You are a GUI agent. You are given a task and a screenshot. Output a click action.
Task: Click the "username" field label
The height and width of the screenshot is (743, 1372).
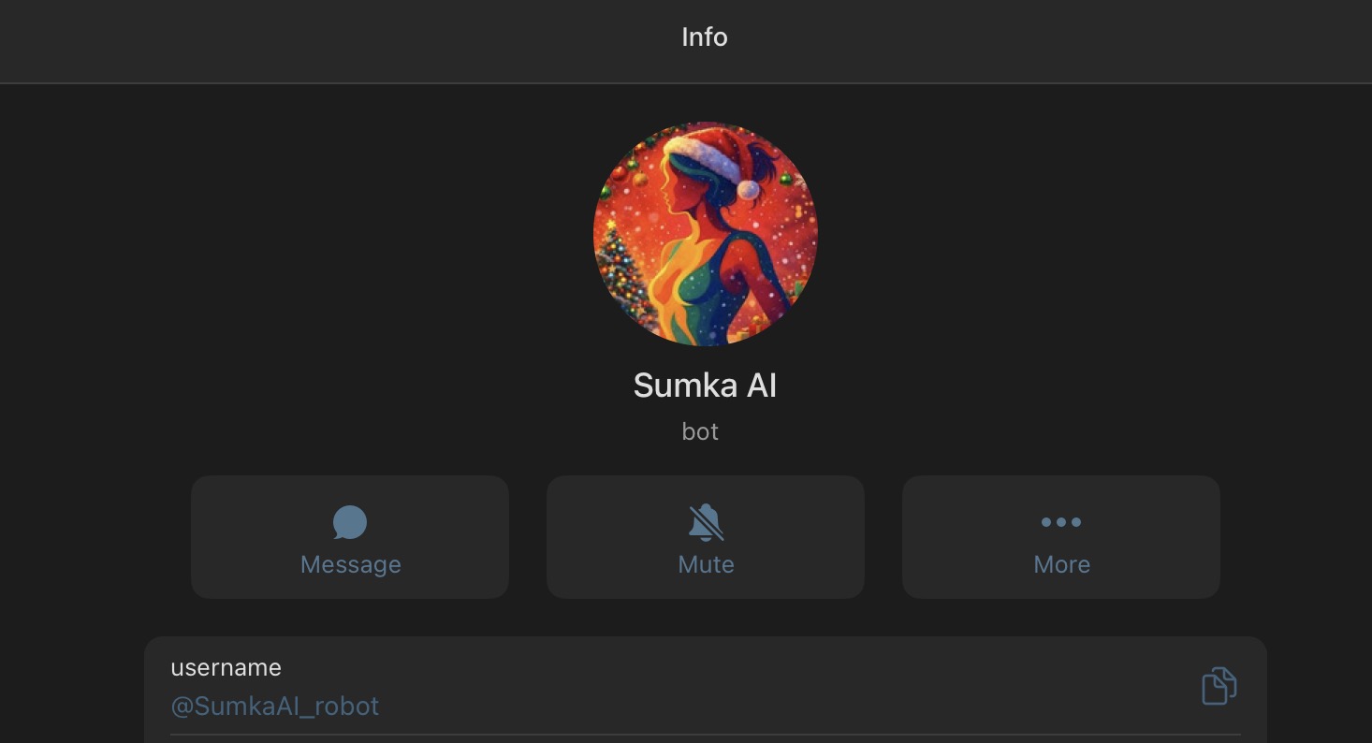tap(226, 667)
